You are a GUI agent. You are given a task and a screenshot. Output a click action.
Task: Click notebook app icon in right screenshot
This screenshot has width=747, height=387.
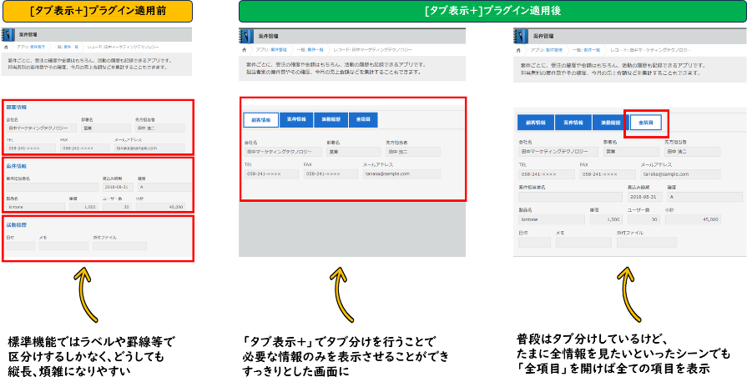coord(520,36)
